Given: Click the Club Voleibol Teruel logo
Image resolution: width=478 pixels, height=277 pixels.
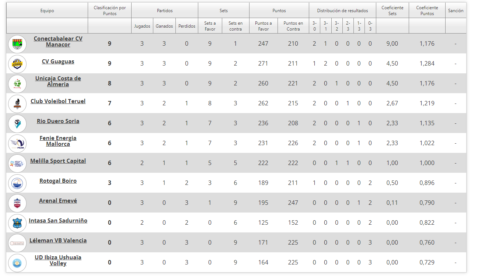Looking at the screenshot, I should pos(17,104).
